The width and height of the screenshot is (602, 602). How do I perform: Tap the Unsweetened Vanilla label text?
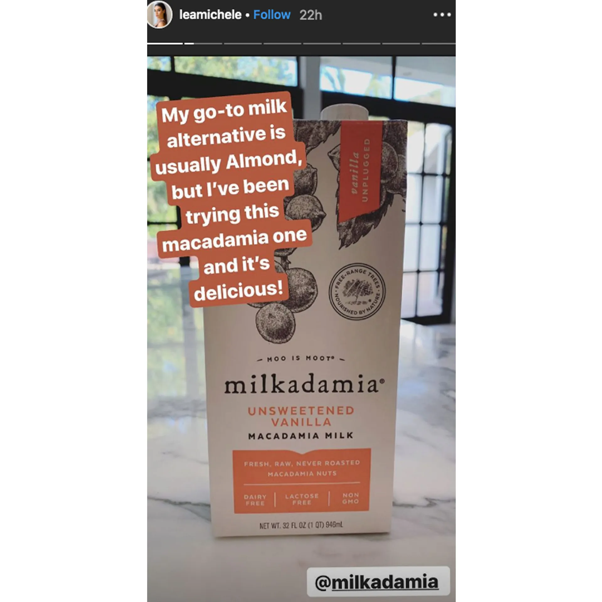(x=301, y=416)
